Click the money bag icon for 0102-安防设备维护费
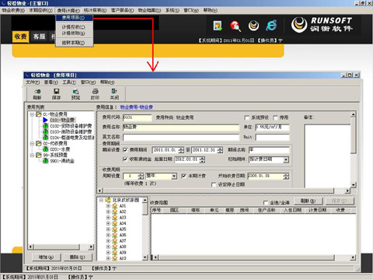 tap(46, 126)
